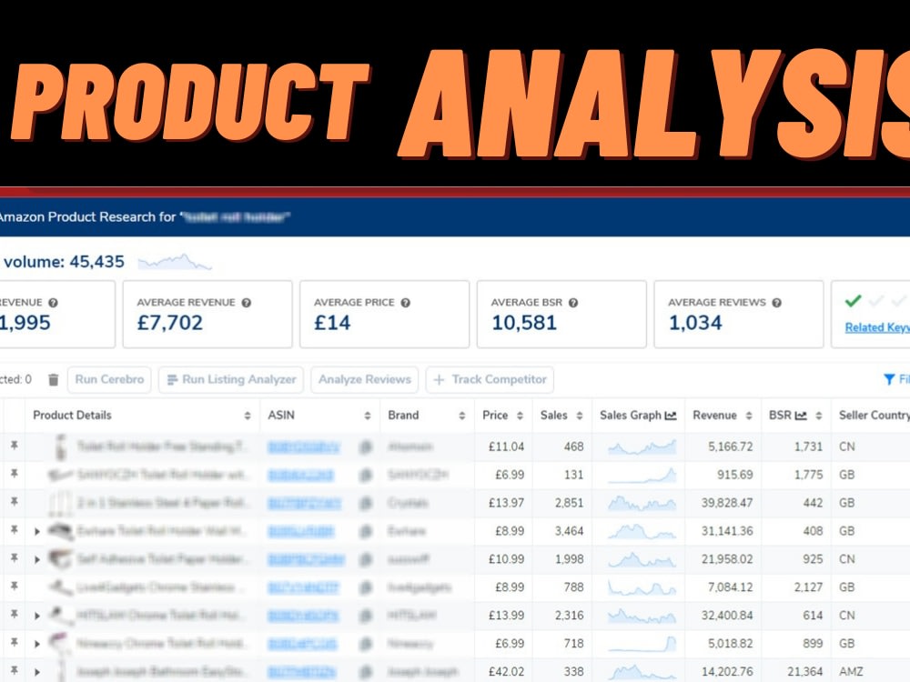Sort the Price column
Screen dimensions: 910x682
pyautogui.click(x=520, y=416)
